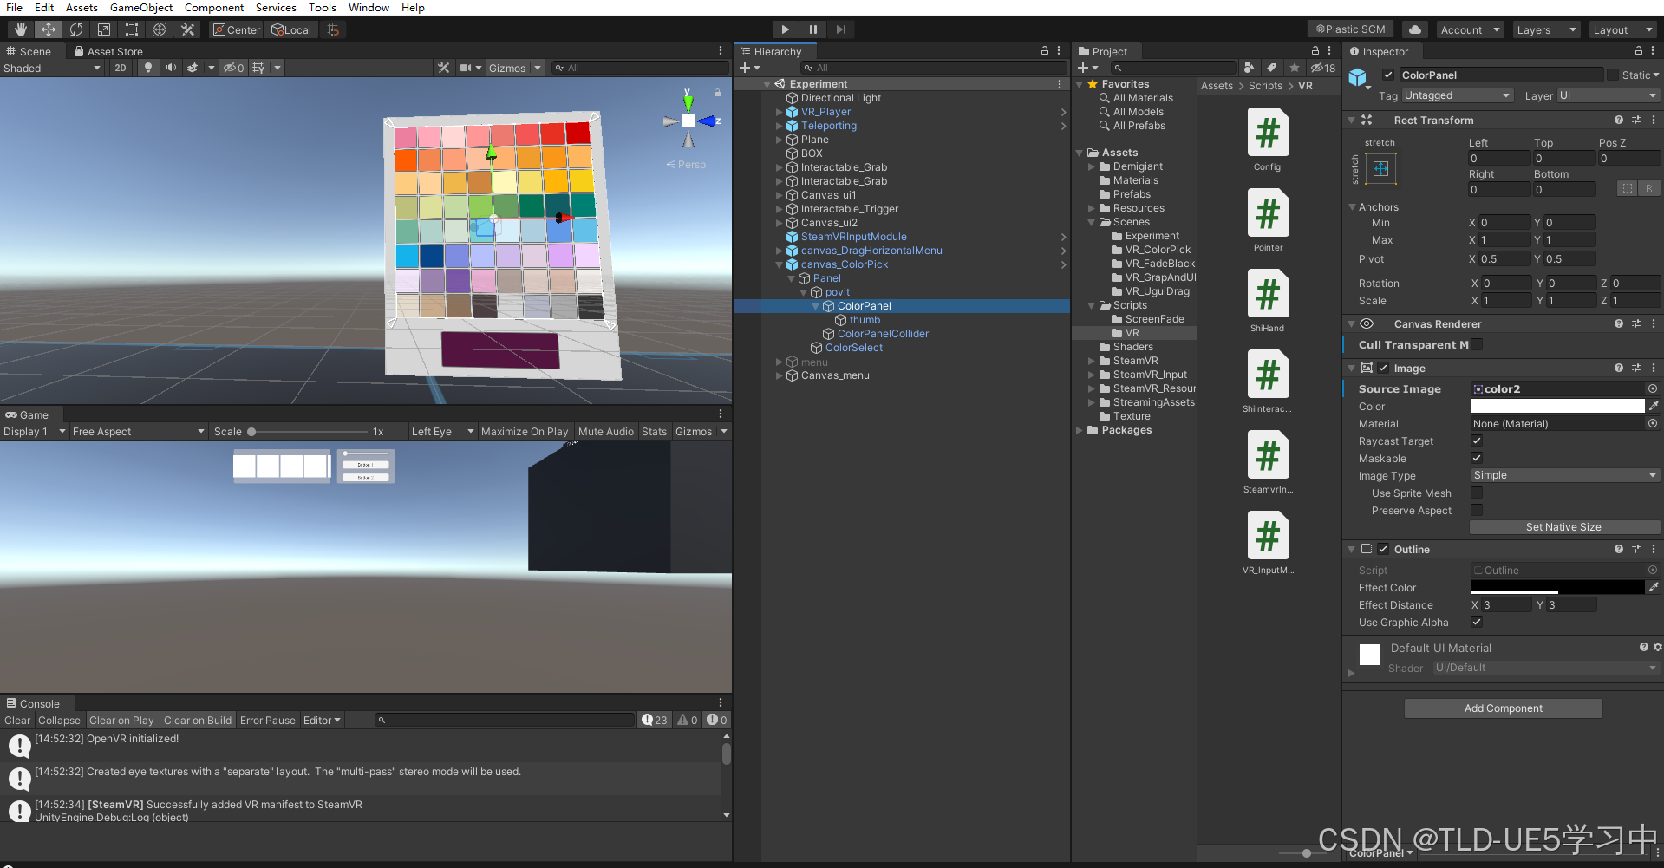Expand the SteamVR folder
Viewport: 1664px width, 868px height.
1092,361
